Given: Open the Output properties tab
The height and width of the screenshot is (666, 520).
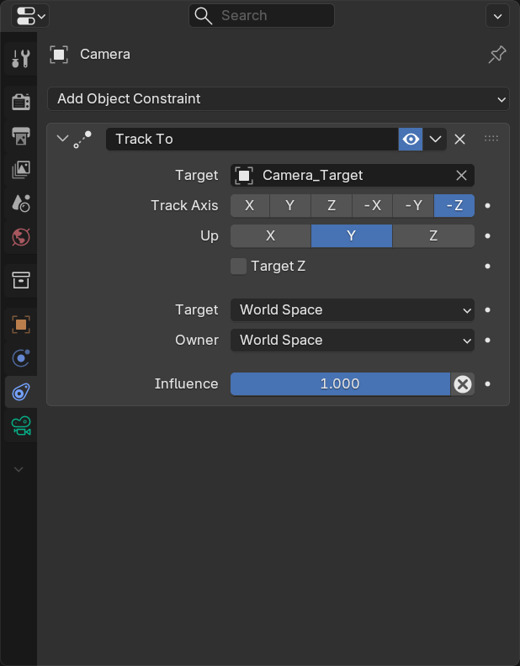Looking at the screenshot, I should pos(21,136).
